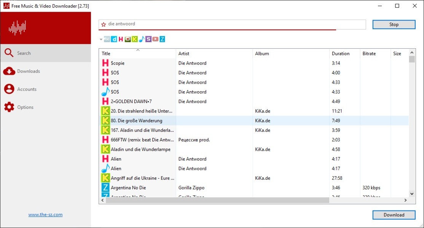Viewport: 424px width, 228px height.
Task: Click the red play-button video source icon
Action: (155, 39)
